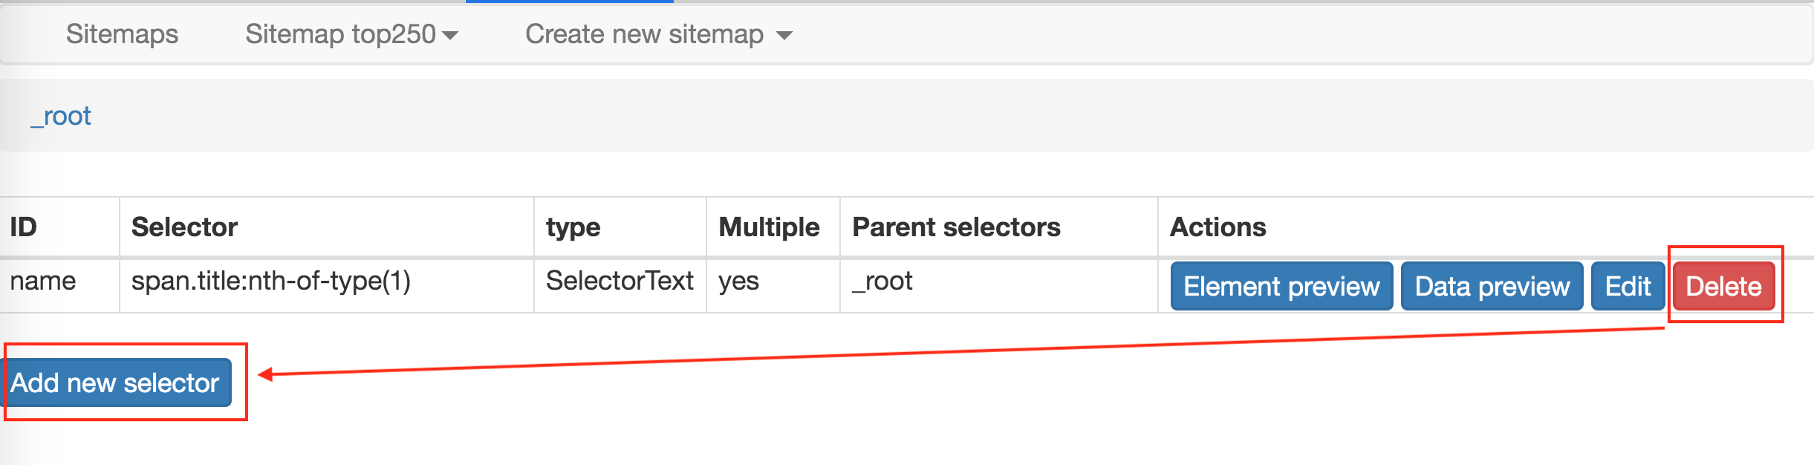Click the SelectorText type cell
Image resolution: width=1814 pixels, height=465 pixels.
[620, 281]
